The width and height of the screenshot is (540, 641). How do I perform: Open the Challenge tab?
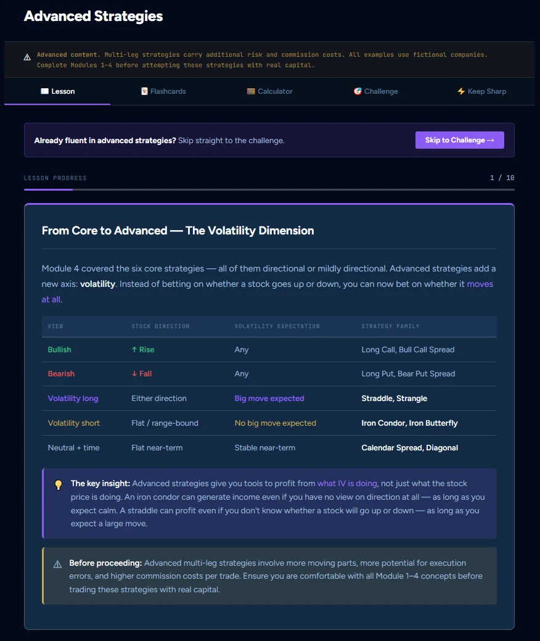tap(376, 91)
